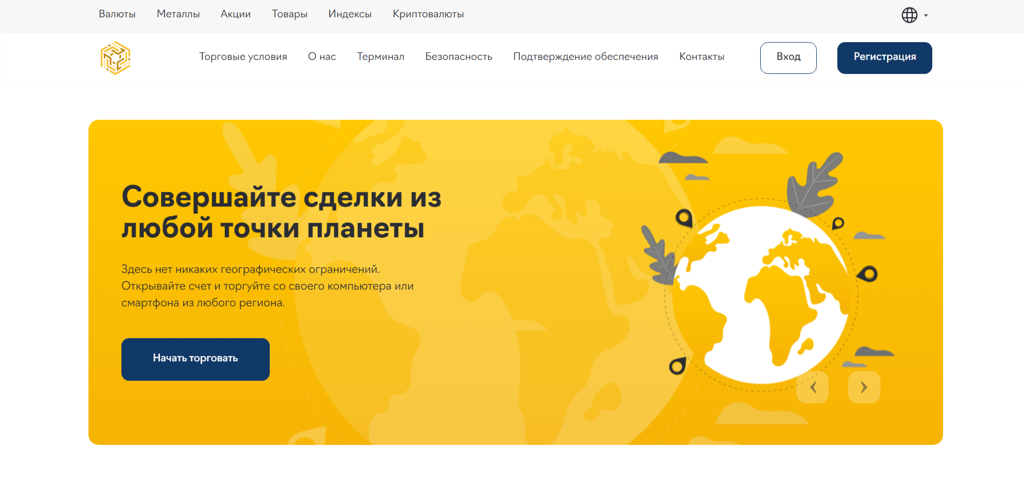Click the golden cube site logo
Screen dimensions: 1024x481
(115, 58)
